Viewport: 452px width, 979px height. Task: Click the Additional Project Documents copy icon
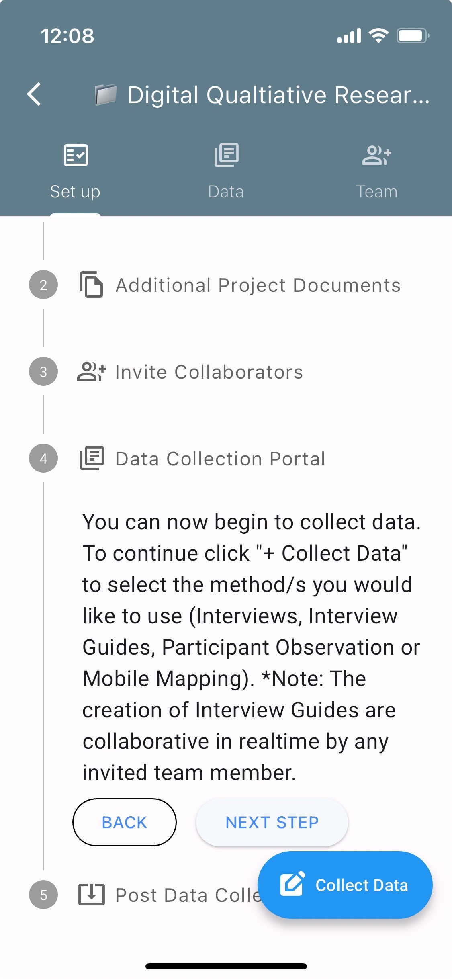91,285
